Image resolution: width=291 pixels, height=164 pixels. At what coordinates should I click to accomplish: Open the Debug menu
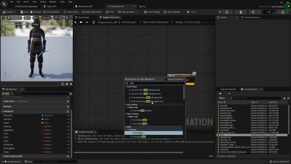tap(43, 2)
